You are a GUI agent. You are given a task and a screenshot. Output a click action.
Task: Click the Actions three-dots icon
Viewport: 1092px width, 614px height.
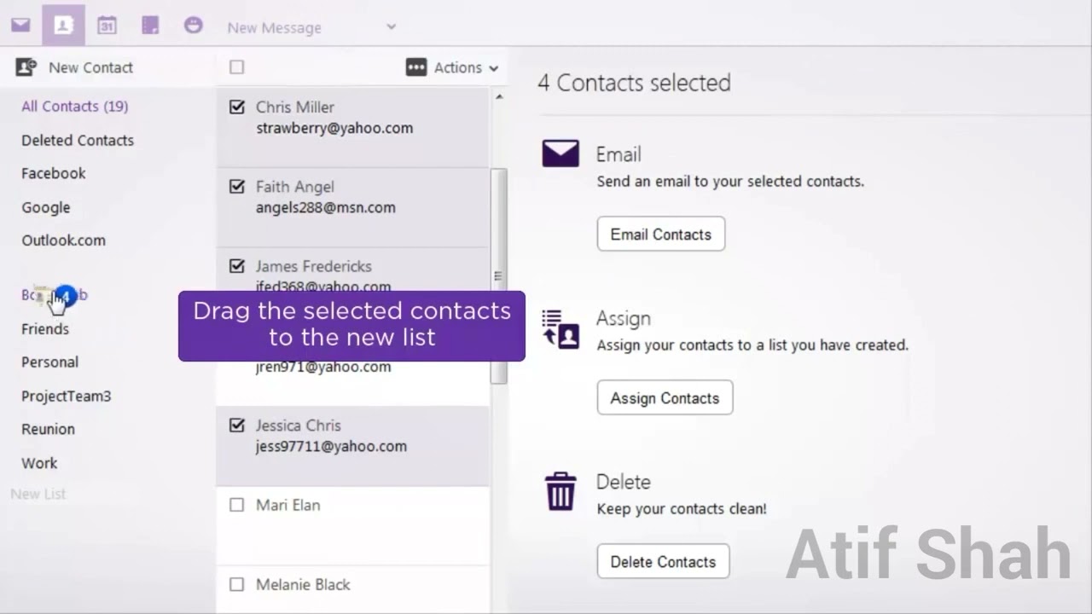(x=416, y=67)
